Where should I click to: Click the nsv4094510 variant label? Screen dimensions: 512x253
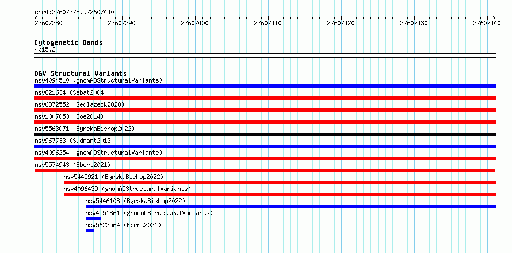pos(98,80)
